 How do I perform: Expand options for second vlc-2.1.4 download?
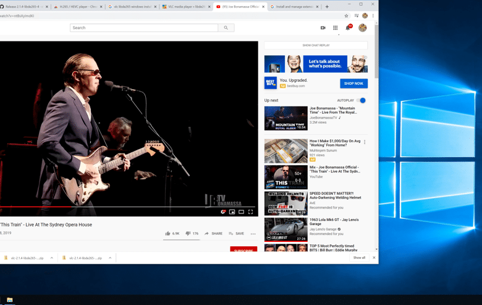click(x=110, y=258)
